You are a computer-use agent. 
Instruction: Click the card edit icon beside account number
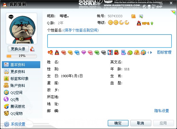pyautogui.click(x=141, y=16)
